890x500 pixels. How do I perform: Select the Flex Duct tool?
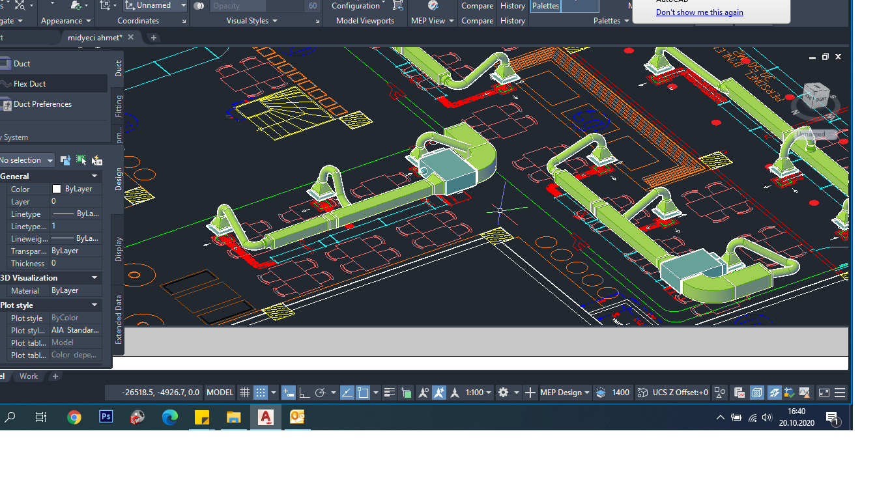(x=29, y=84)
